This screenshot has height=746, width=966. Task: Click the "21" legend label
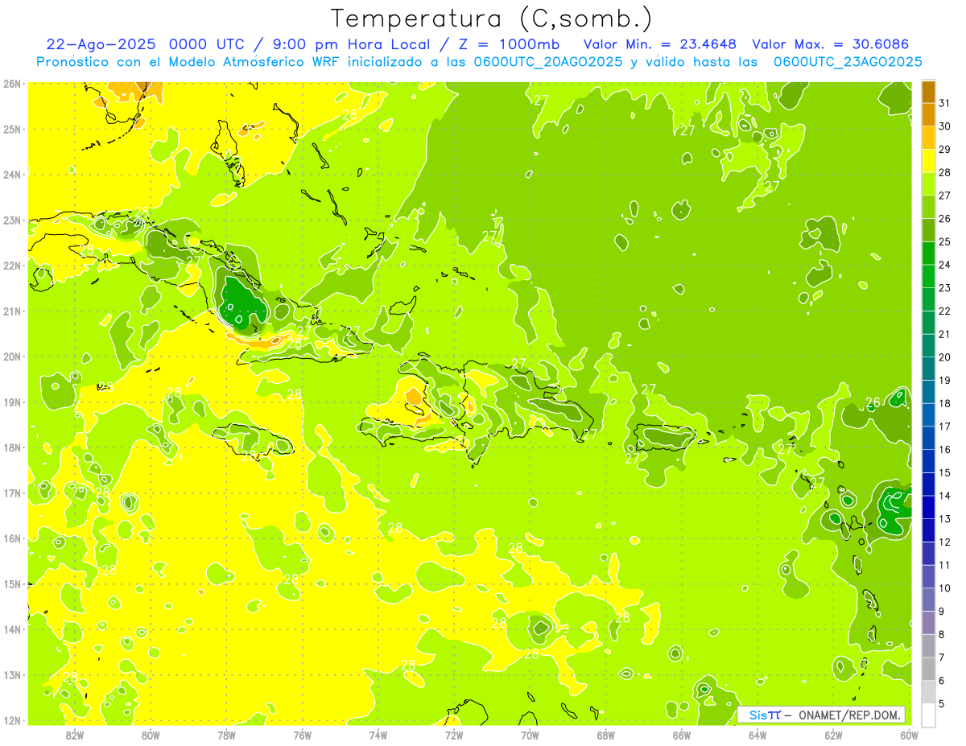pyautogui.click(x=945, y=334)
